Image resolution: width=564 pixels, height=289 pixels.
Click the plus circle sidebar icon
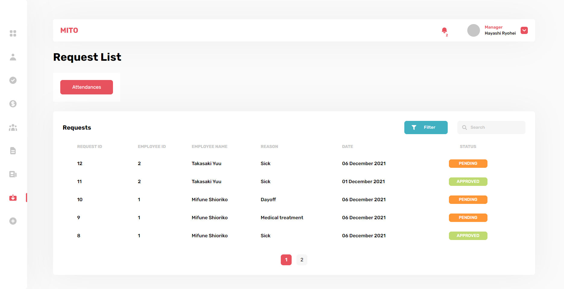tap(13, 221)
